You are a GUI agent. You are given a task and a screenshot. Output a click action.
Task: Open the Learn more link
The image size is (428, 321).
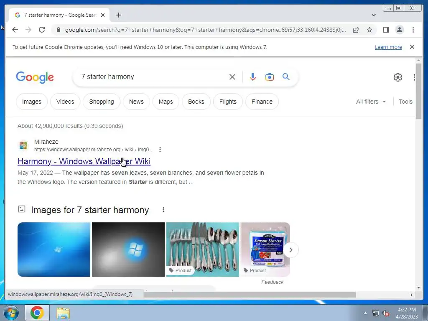click(x=388, y=47)
